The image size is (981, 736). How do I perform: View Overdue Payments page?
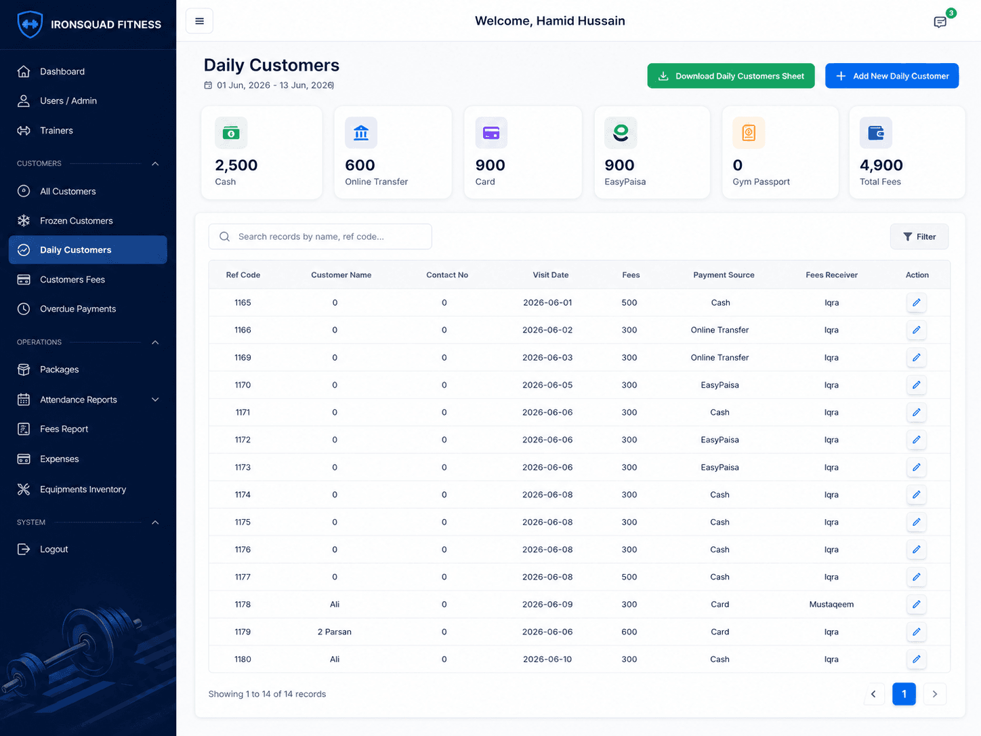click(x=88, y=308)
